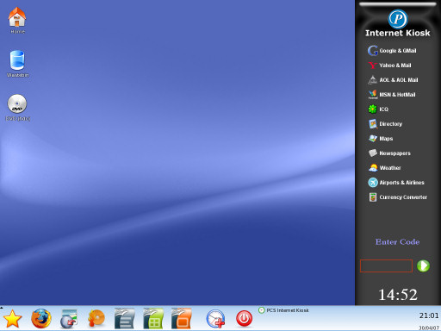The image size is (441, 331).
Task: Open Google & GMail link
Action: 398,51
